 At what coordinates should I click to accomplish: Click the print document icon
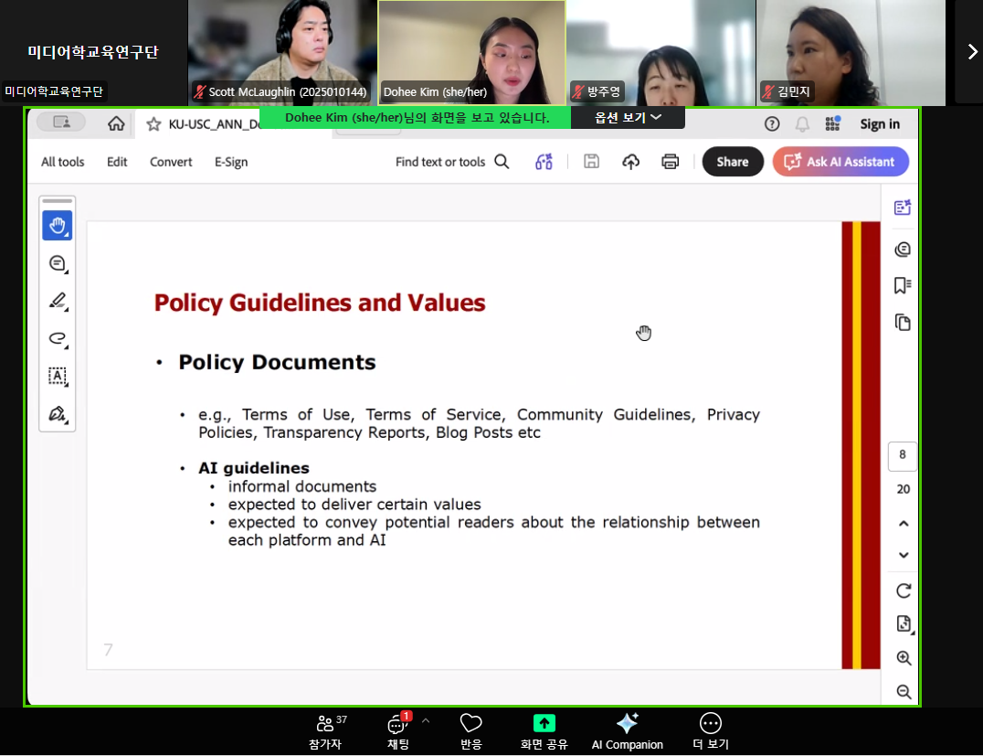670,162
